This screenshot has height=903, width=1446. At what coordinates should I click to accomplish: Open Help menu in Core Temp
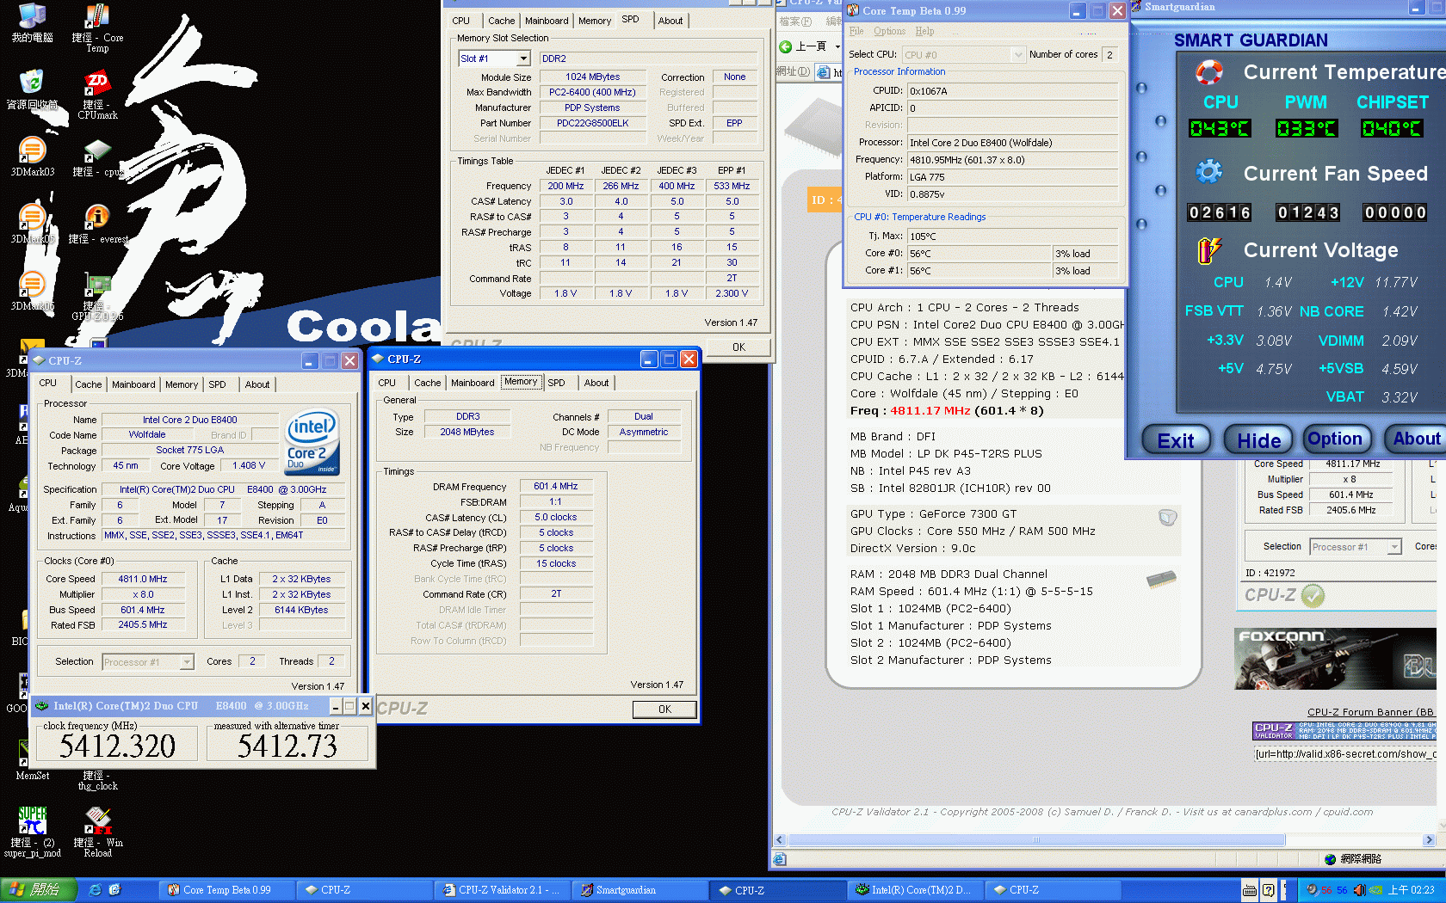click(924, 31)
